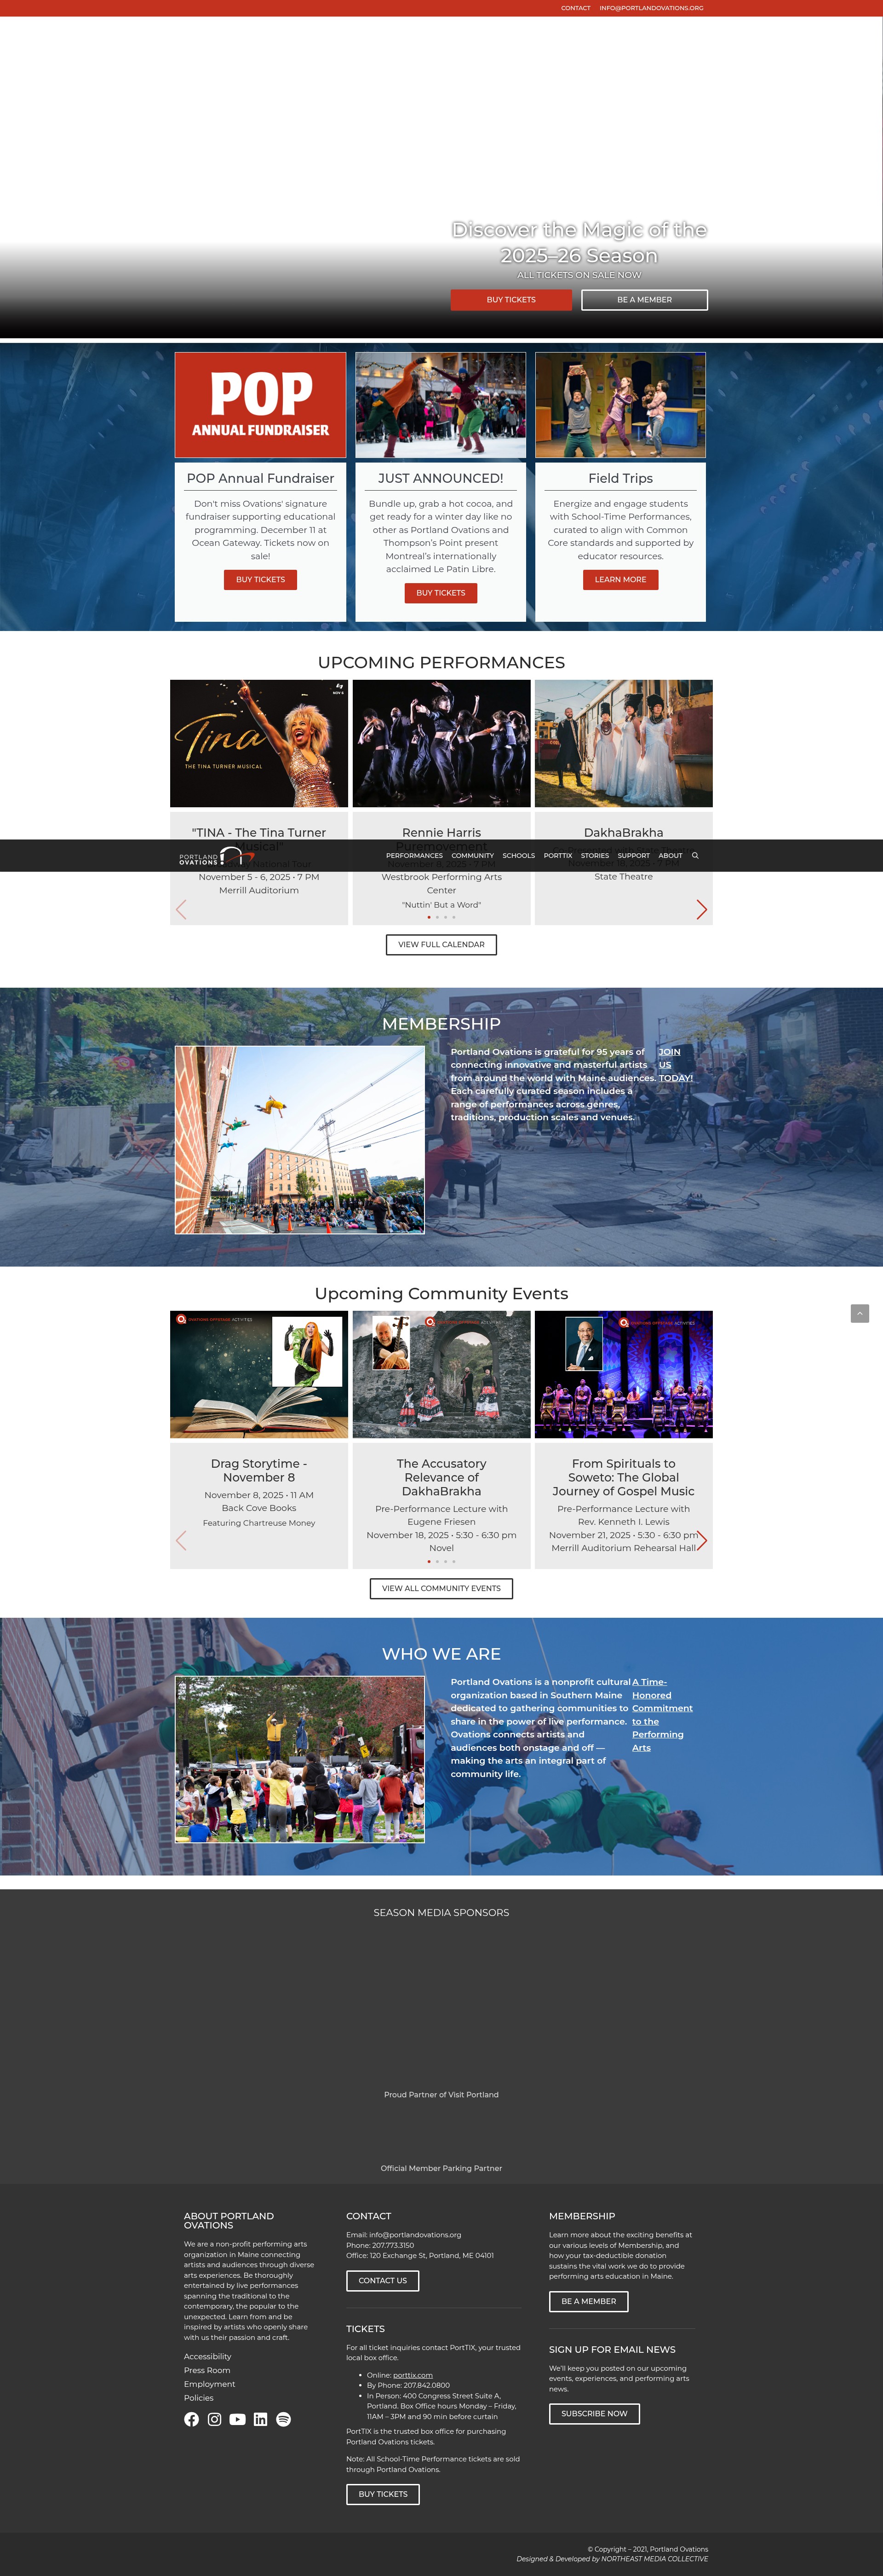Click View Full Calendar button

pos(441,945)
